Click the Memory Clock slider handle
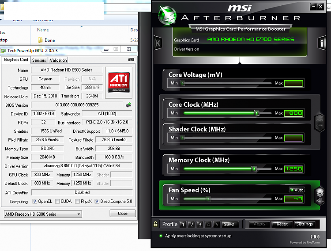331x251 pixels. pyautogui.click(x=254, y=169)
